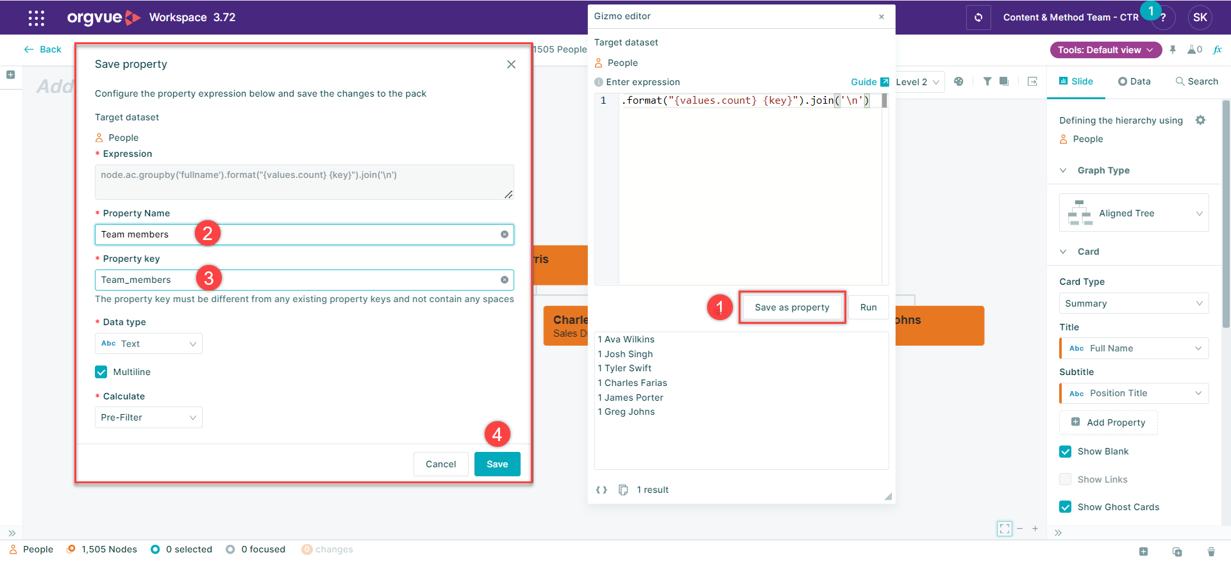
Task: Click the braces format icon in Gizmo editor
Action: tap(601, 490)
